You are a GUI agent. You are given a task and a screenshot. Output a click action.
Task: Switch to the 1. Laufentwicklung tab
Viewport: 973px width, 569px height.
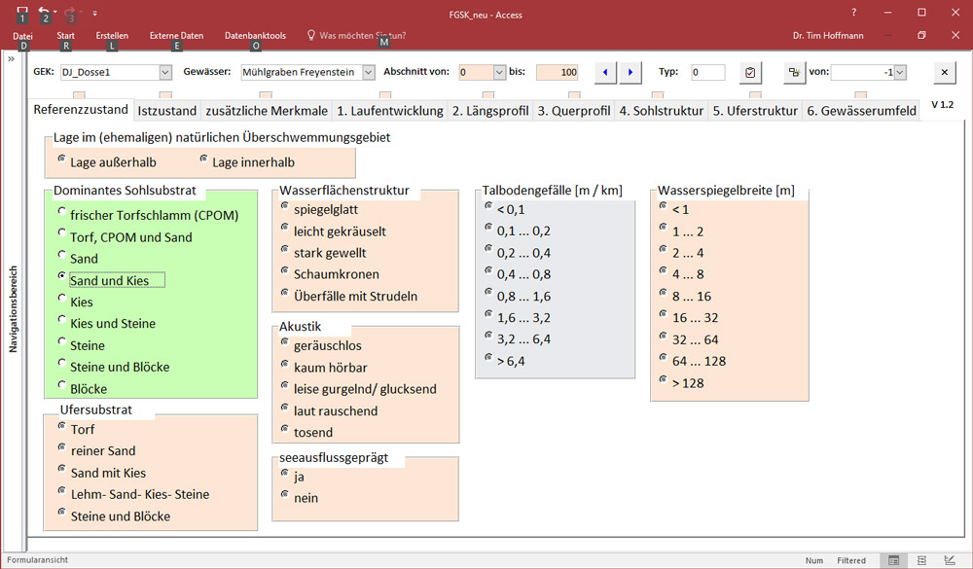390,111
